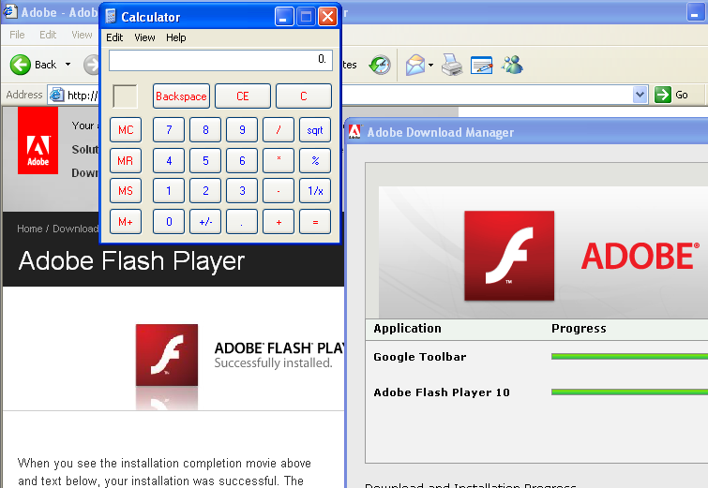Click the MC memory clear button
Screen dimensions: 708x488
point(126,130)
